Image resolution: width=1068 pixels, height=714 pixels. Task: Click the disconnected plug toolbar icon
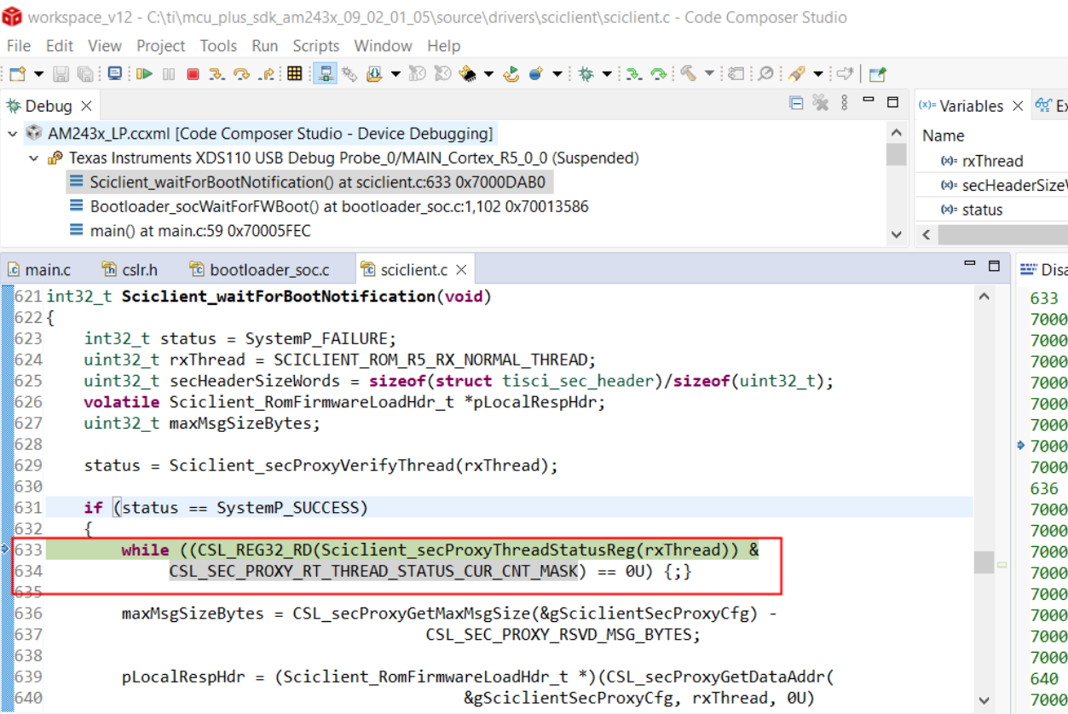[350, 74]
